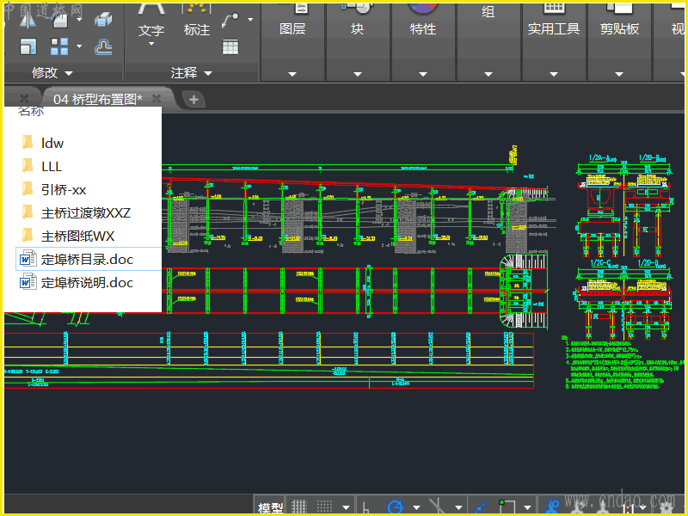Toggle grid display in status bar
The height and width of the screenshot is (516, 688).
(300, 507)
